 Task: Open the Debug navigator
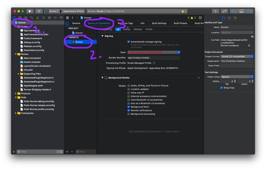pos(50,18)
